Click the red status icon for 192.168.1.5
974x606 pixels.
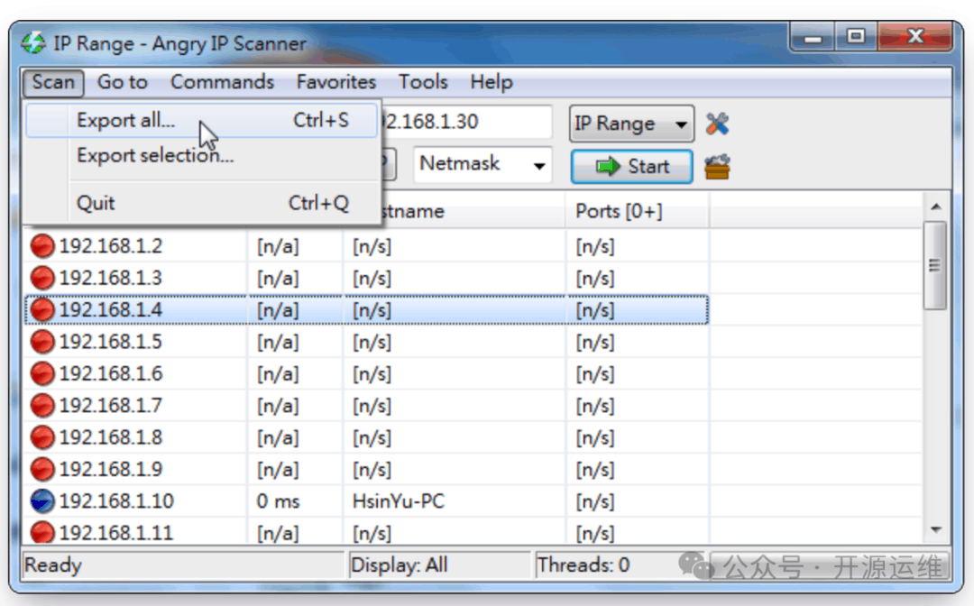(42, 342)
